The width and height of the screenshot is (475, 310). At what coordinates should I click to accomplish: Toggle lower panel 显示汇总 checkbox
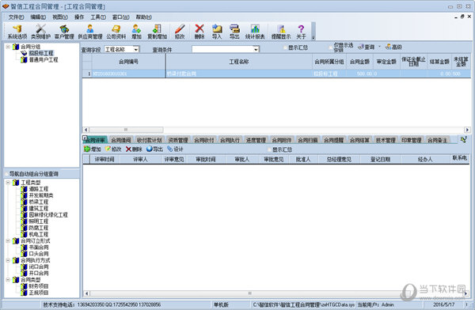270,149
